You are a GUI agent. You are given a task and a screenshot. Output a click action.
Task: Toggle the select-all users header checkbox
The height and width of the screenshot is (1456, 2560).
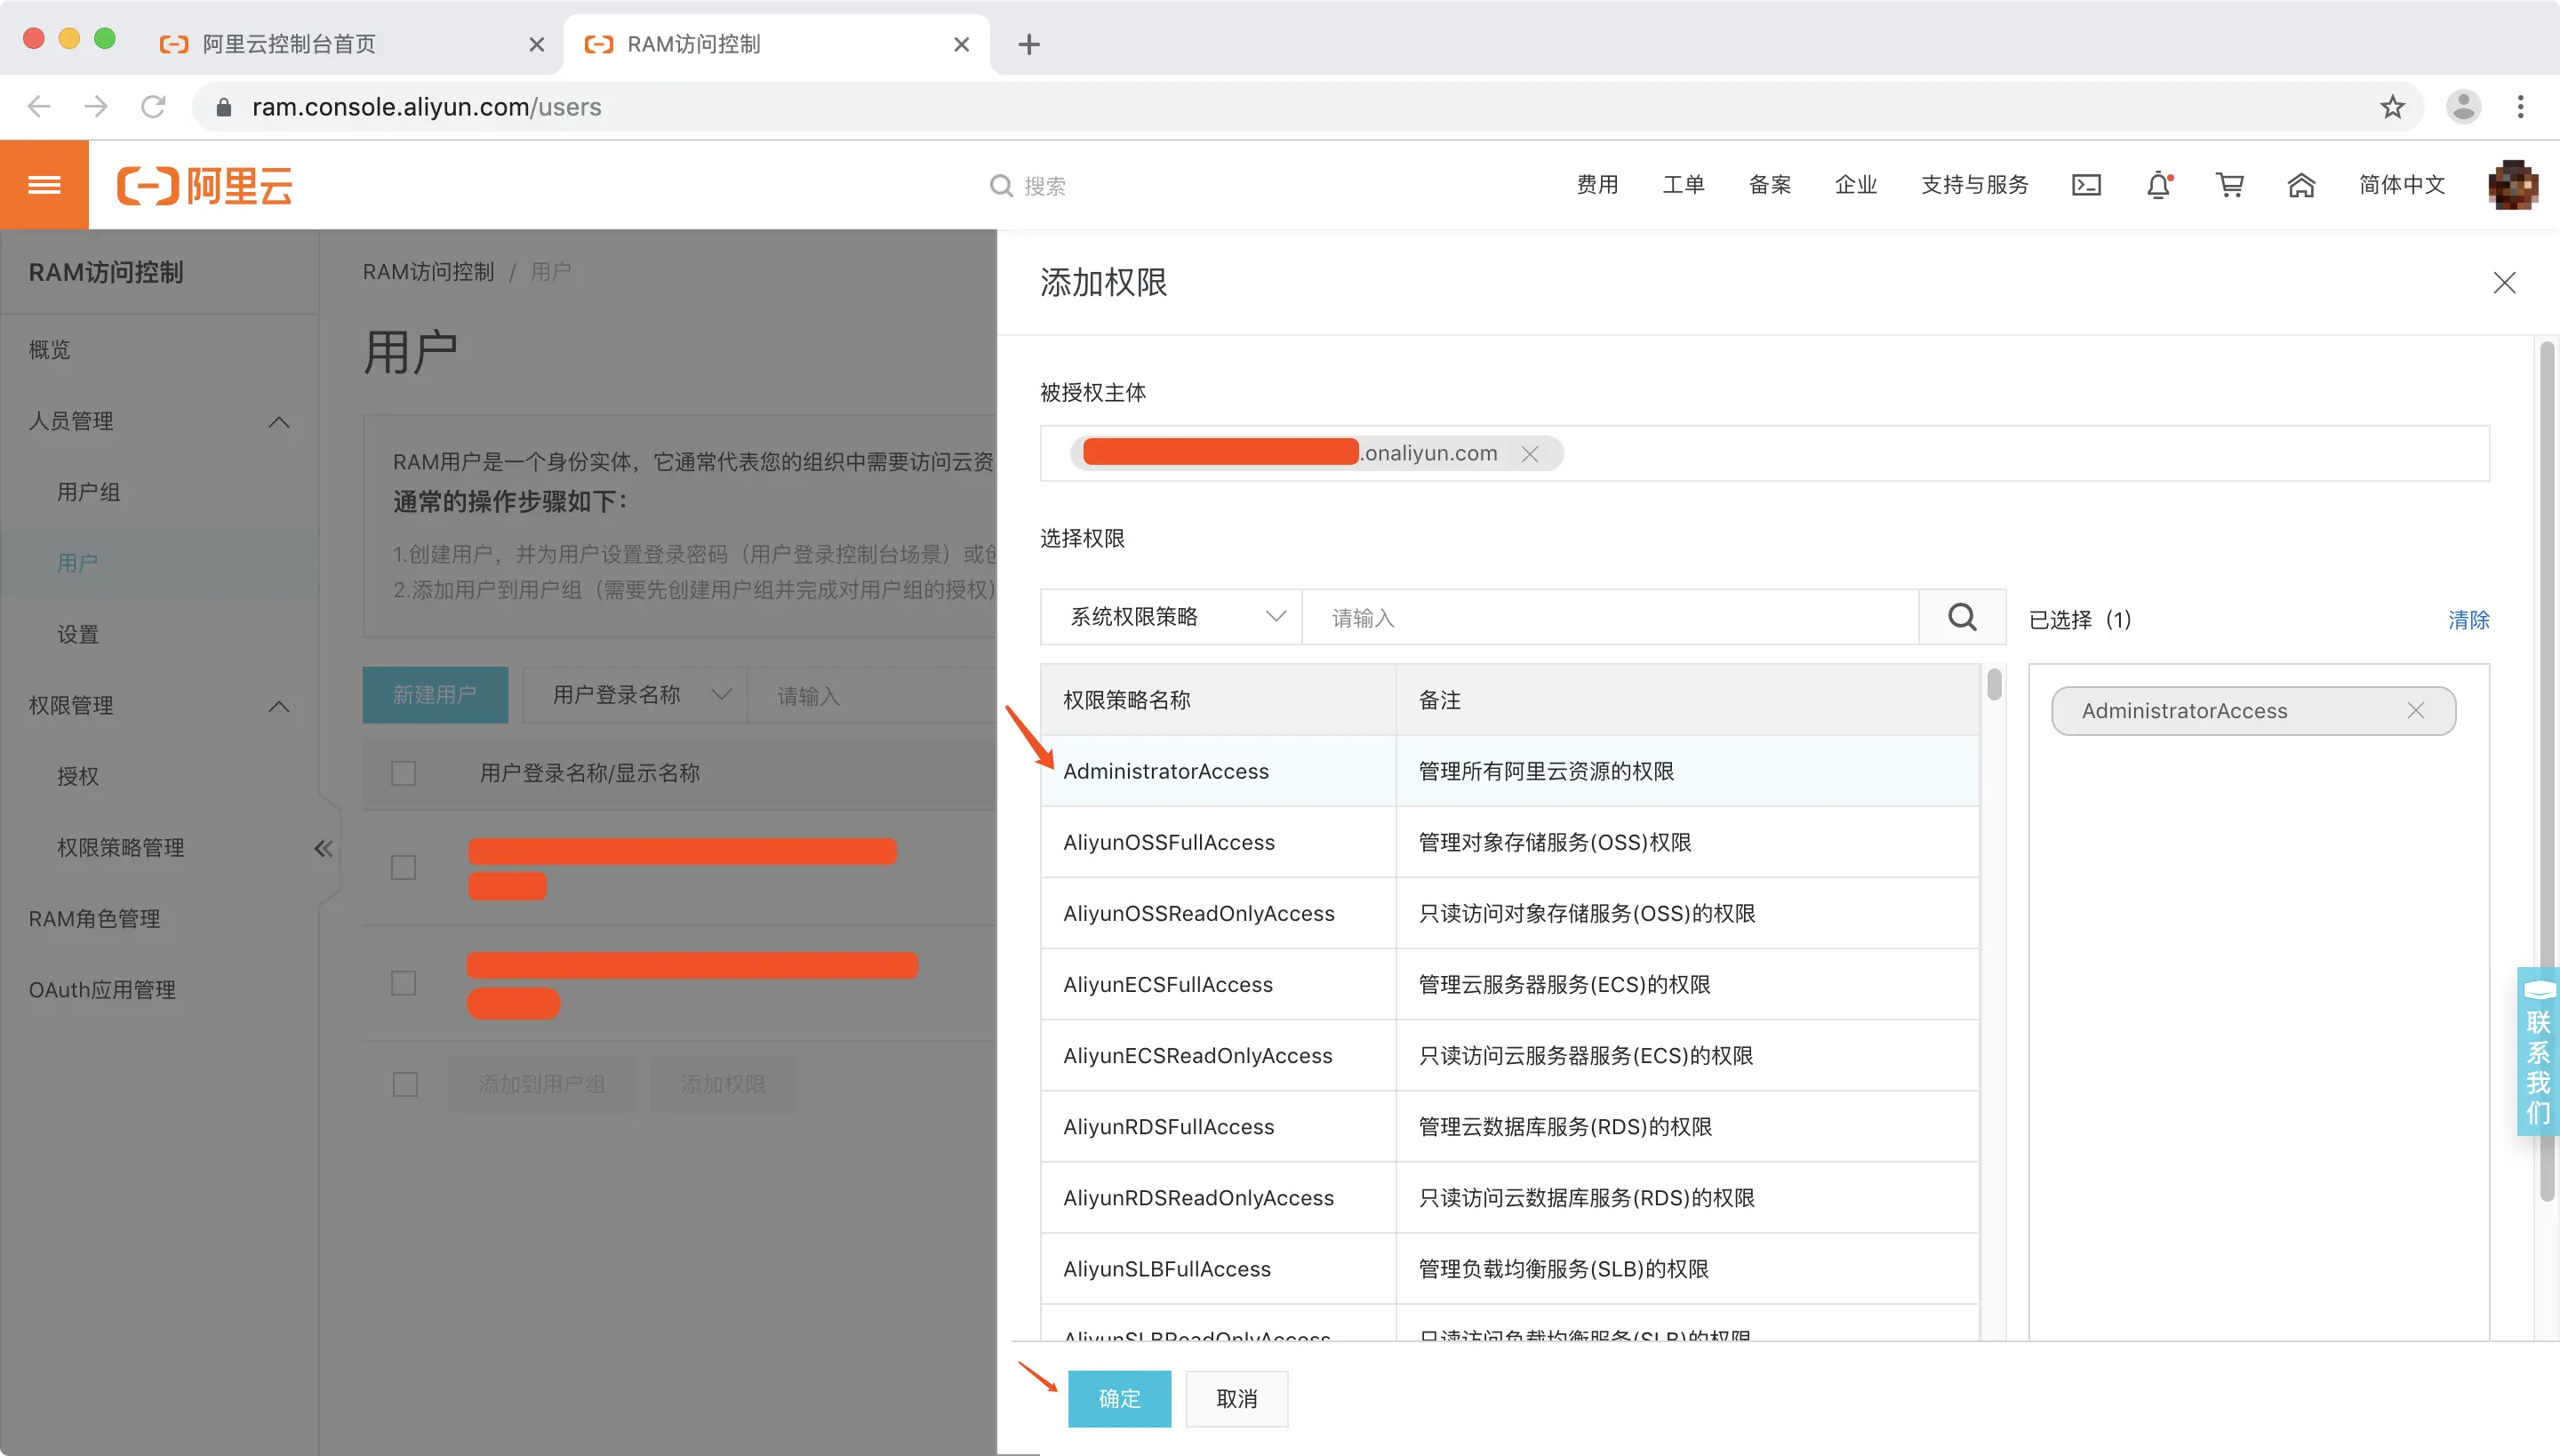pos(404,773)
